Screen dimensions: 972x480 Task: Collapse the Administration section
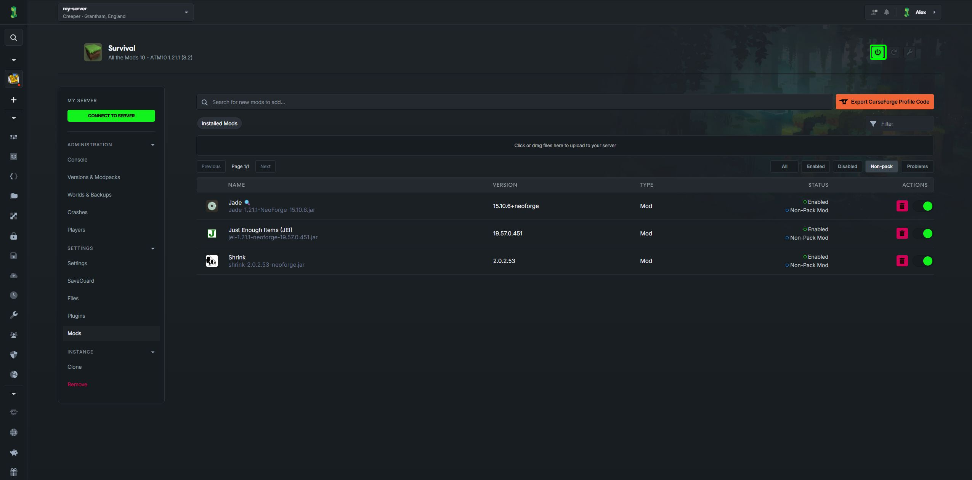pyautogui.click(x=153, y=145)
